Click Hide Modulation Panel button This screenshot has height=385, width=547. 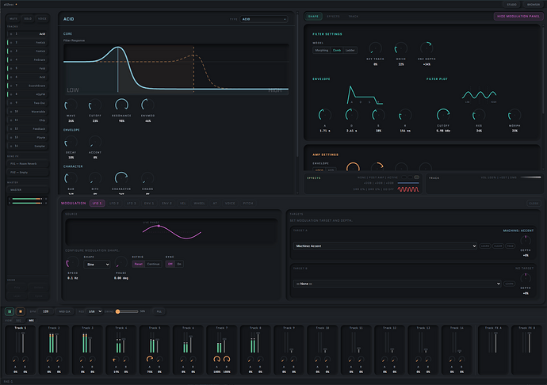(518, 17)
